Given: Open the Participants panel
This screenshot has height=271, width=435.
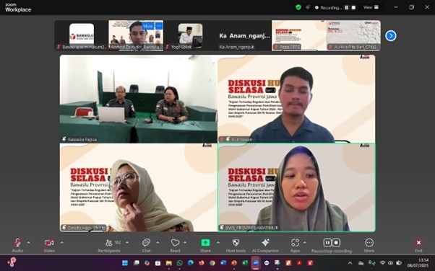Looking at the screenshot, I should click(x=109, y=245).
